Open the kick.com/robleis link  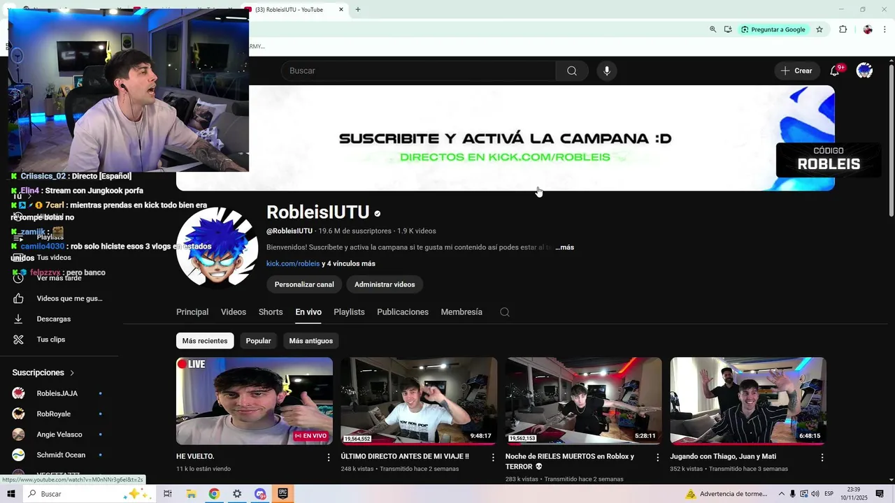tap(293, 263)
